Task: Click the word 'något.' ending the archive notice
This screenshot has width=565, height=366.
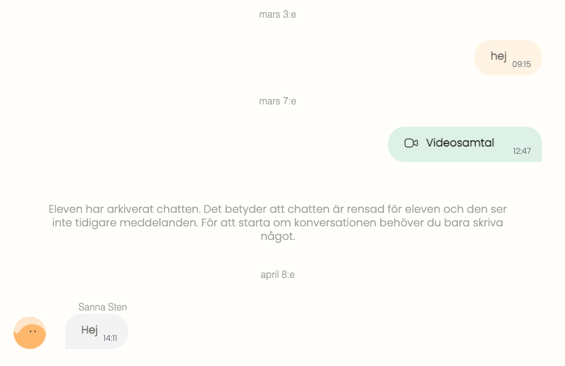Action: click(278, 236)
